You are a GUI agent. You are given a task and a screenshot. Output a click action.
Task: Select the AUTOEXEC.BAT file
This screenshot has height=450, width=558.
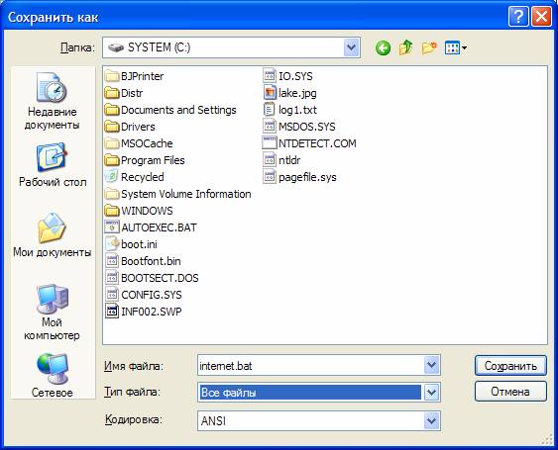tap(152, 227)
